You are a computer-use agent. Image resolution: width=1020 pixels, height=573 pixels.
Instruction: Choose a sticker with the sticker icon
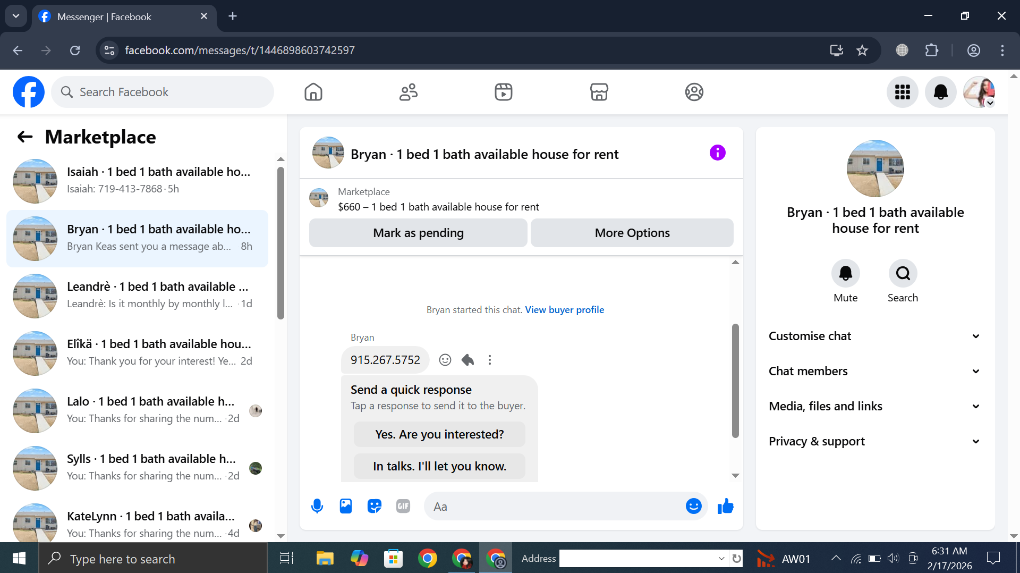375,506
